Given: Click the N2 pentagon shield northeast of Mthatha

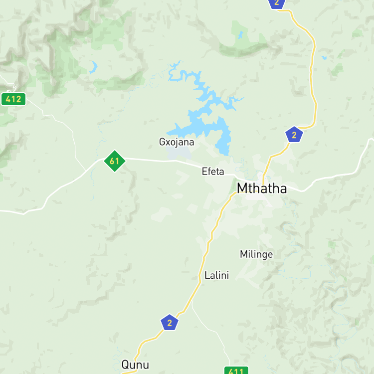Looking at the screenshot, I should 294,135.
